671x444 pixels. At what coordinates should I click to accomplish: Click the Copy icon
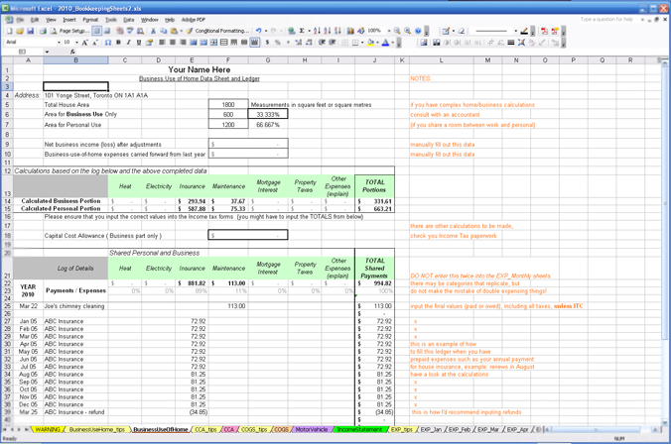click(x=164, y=31)
